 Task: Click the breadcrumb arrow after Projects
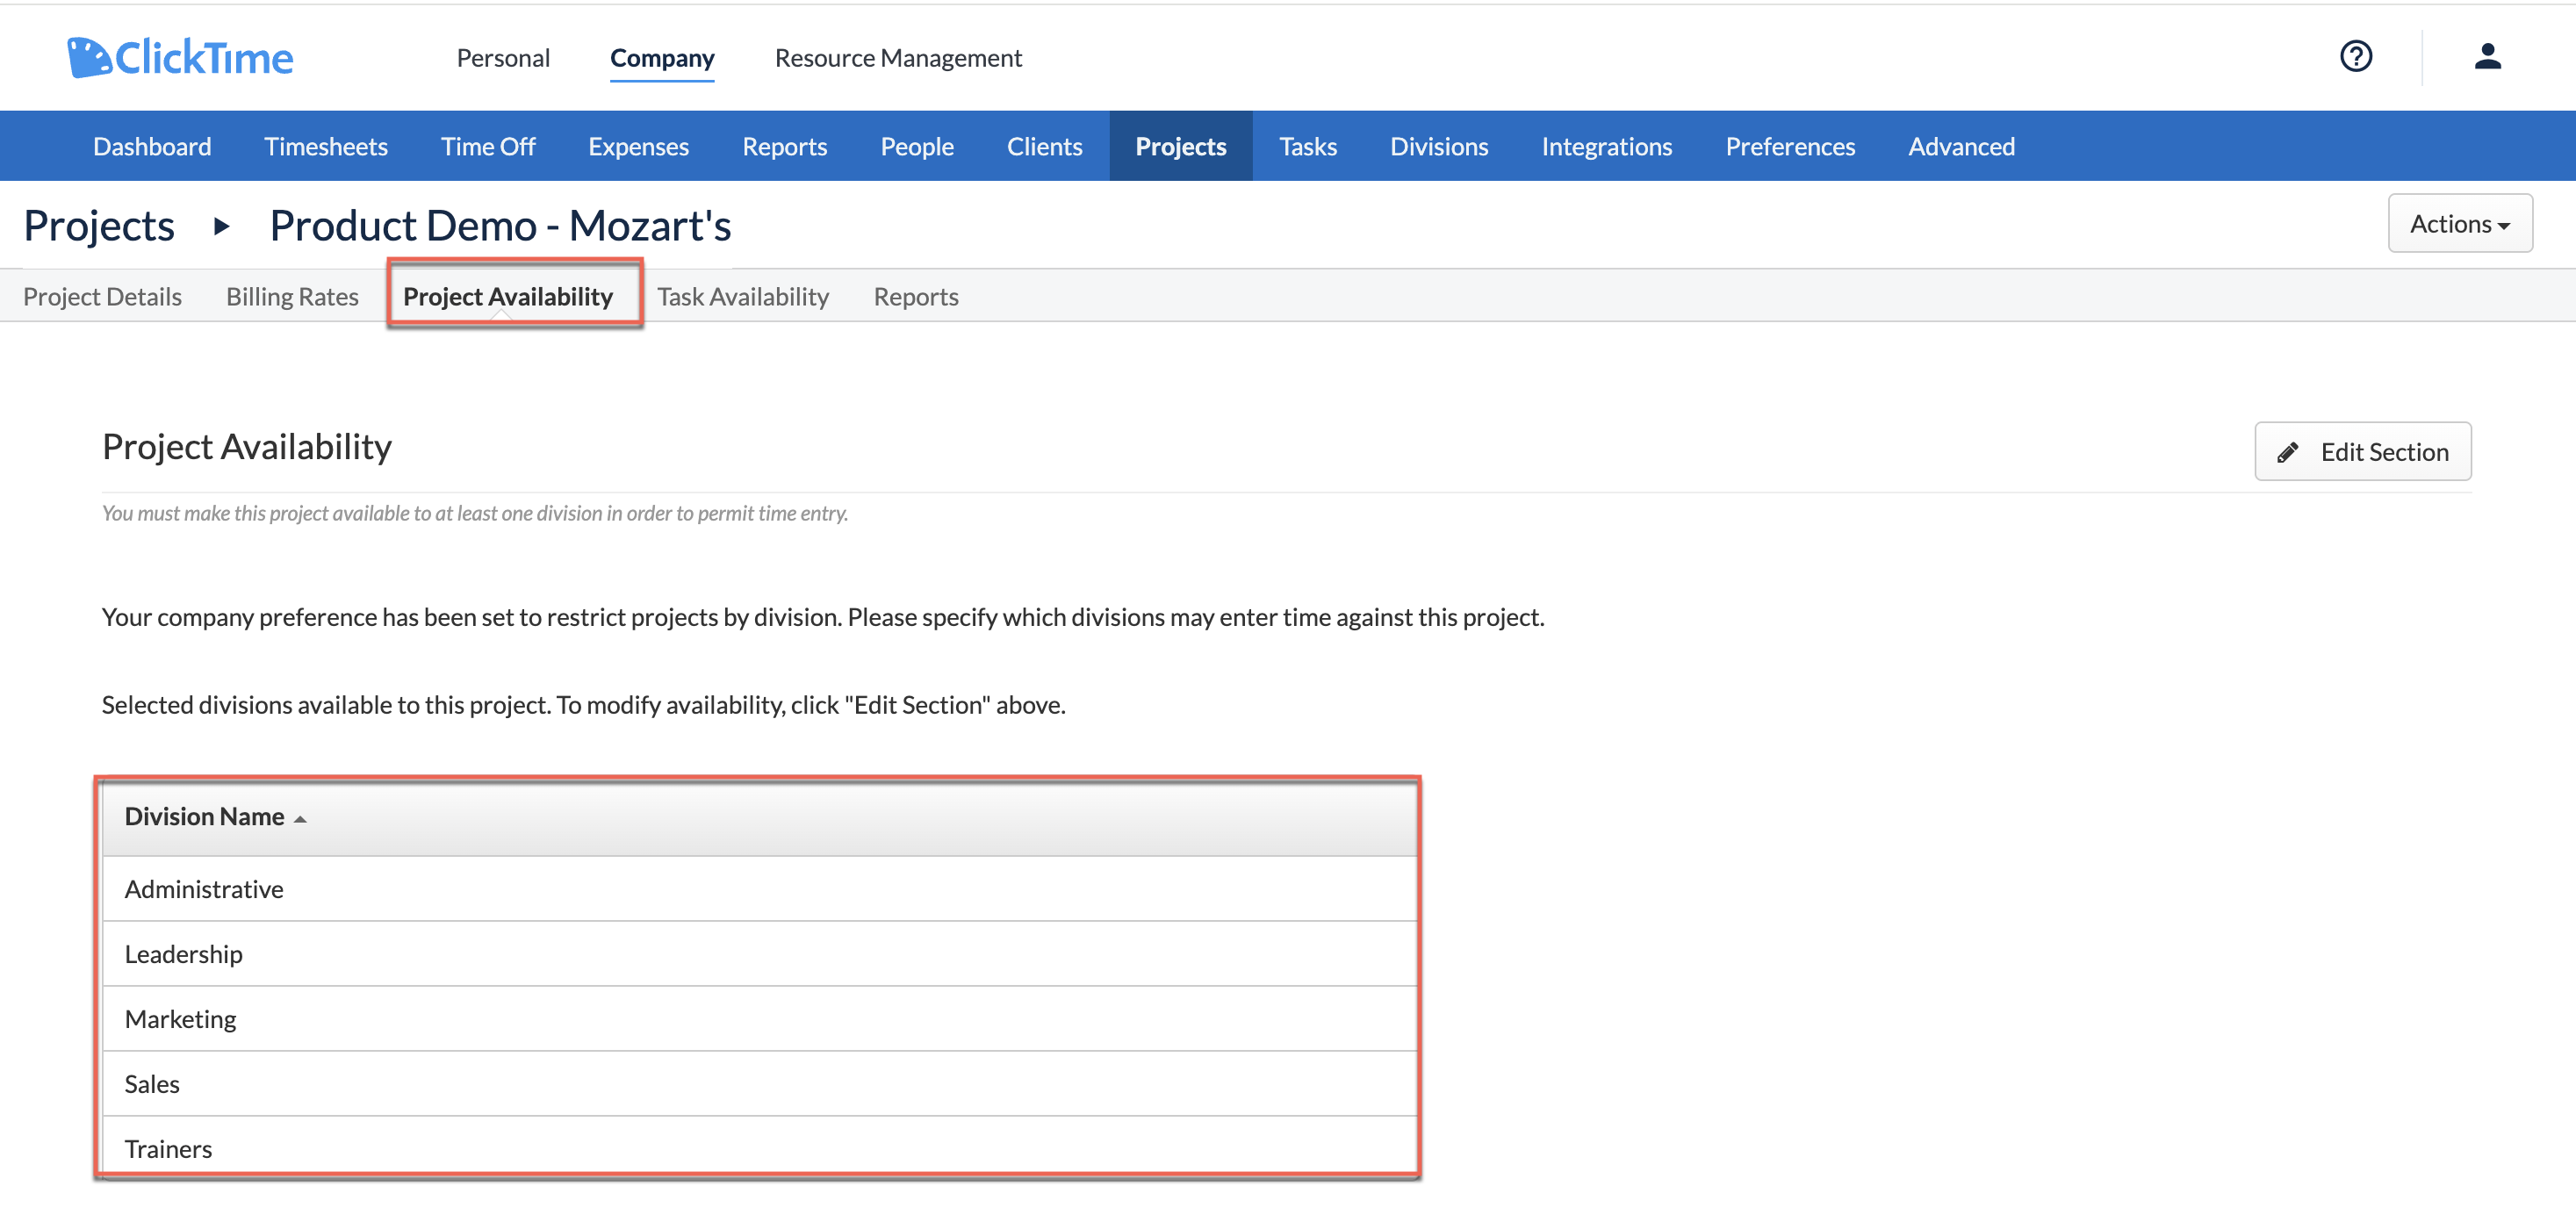[x=222, y=226]
